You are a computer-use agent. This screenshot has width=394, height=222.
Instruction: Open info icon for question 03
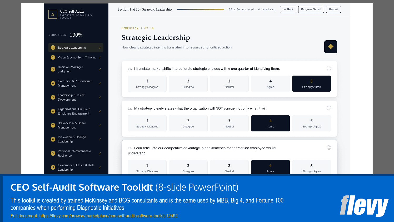(x=329, y=147)
